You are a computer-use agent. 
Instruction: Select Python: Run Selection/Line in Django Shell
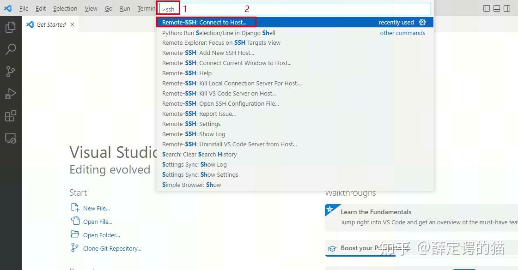coord(295,33)
